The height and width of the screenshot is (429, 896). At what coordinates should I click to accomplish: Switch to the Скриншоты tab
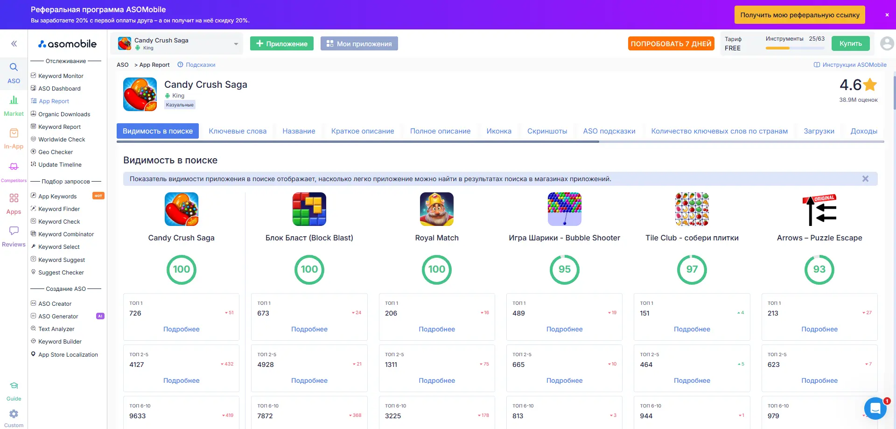[547, 131]
